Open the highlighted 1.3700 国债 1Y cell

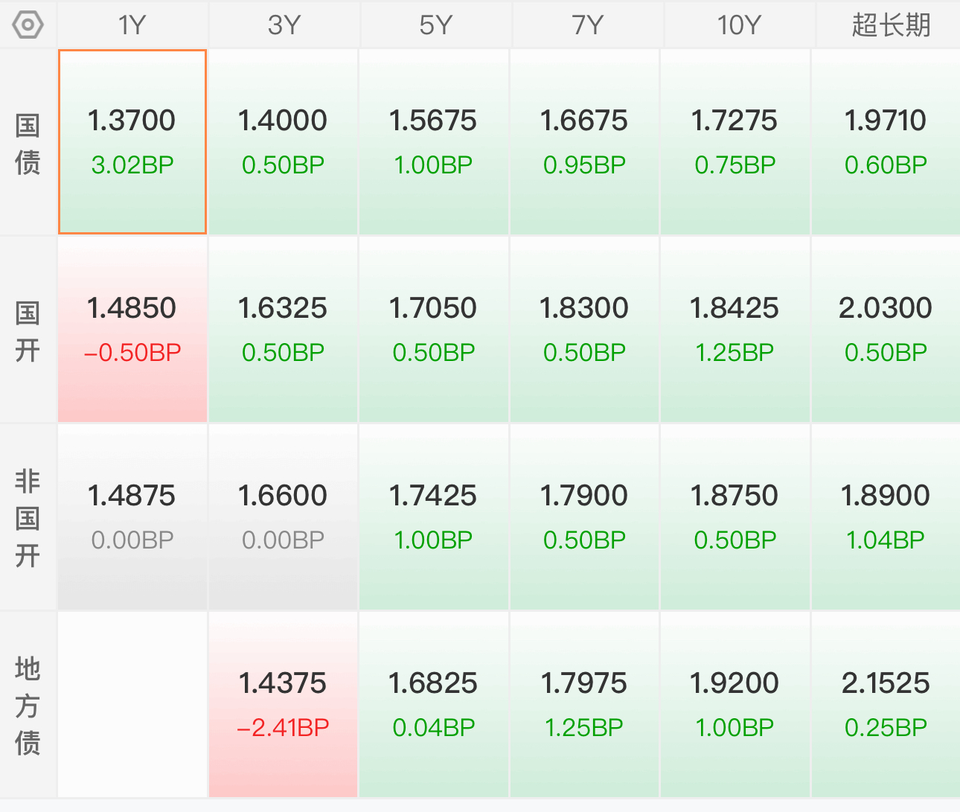click(x=132, y=142)
